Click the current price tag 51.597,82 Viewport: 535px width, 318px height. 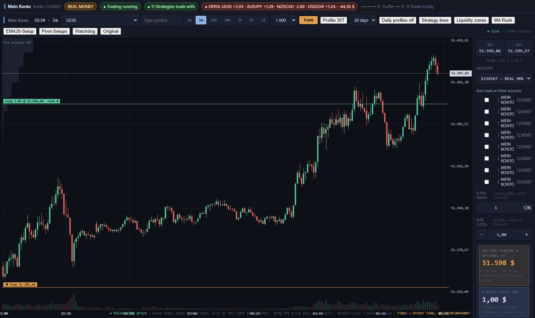click(461, 73)
